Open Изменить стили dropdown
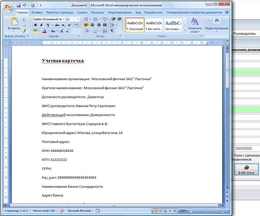Screen dimensions: 260x216 point(195,25)
